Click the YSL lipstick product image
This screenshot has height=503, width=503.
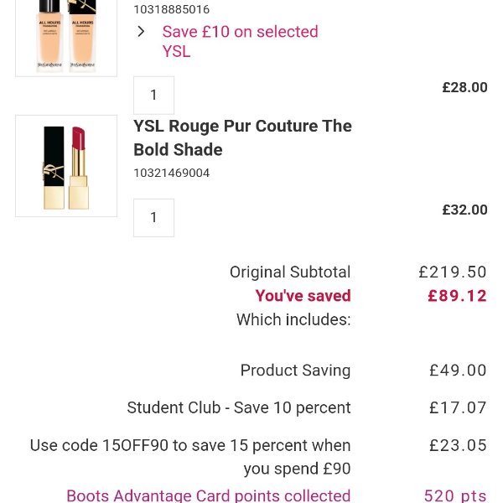point(66,166)
